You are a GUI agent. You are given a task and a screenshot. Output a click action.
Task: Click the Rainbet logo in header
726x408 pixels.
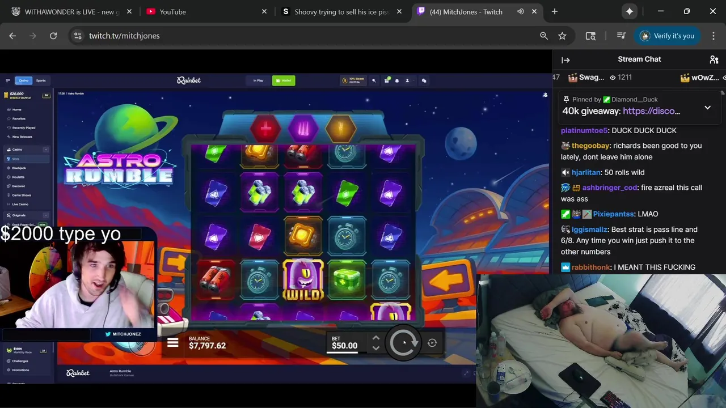pyautogui.click(x=189, y=80)
